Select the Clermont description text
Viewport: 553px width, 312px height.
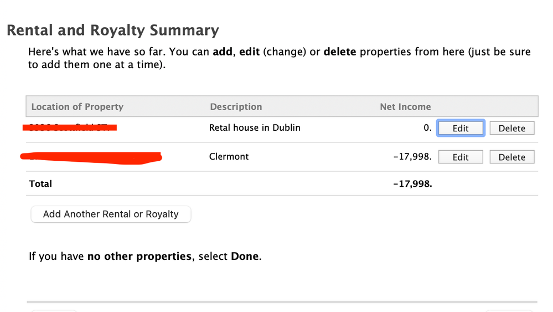(x=229, y=157)
